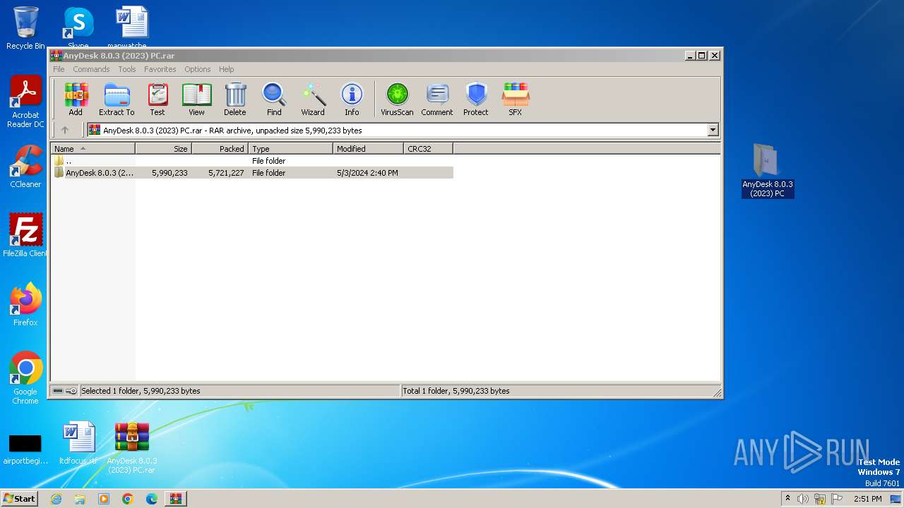Viewport: 904px width, 508px height.
Task: Click the drive and key status bar icon
Action: point(65,391)
